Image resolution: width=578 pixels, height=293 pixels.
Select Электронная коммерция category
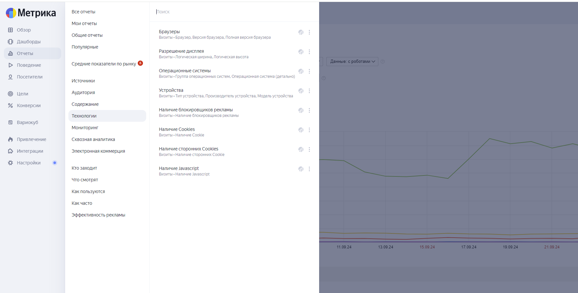(x=98, y=151)
